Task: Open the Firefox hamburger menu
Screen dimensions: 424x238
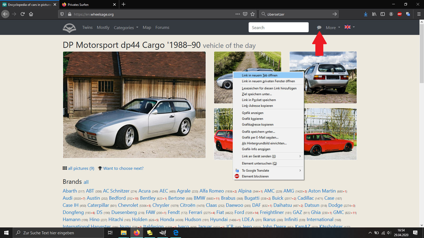Action: 419,14
